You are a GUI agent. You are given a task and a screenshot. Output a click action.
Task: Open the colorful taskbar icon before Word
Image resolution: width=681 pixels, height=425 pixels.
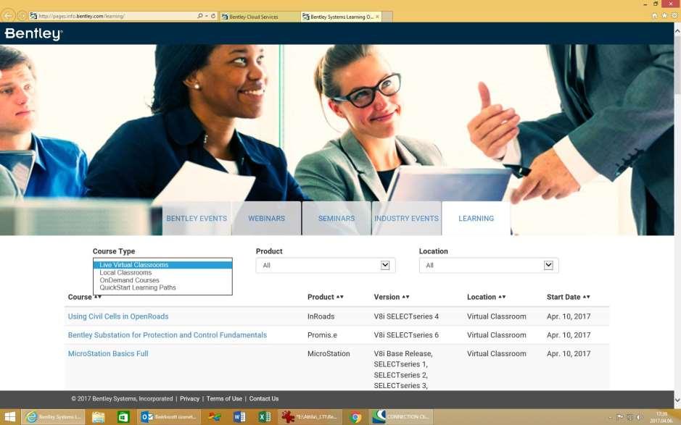(x=214, y=417)
